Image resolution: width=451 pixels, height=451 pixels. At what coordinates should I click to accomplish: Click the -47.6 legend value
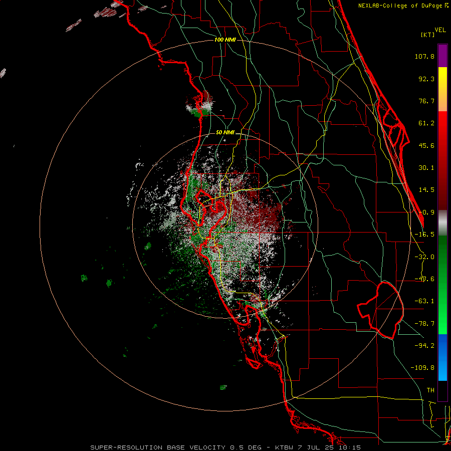(424, 279)
